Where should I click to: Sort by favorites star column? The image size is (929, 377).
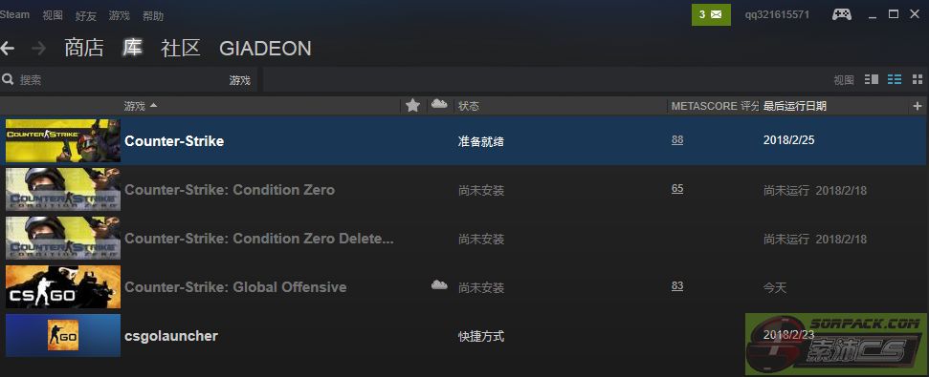413,106
